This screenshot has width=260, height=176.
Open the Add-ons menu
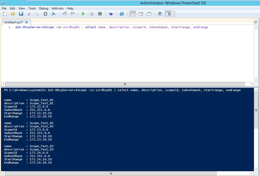coord(57,8)
